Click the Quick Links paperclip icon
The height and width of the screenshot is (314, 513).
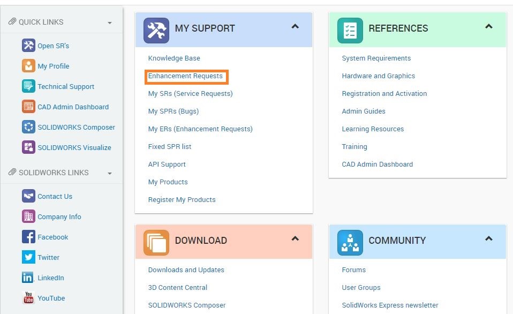[12, 21]
